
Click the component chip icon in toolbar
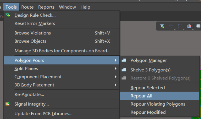click(198, 26)
